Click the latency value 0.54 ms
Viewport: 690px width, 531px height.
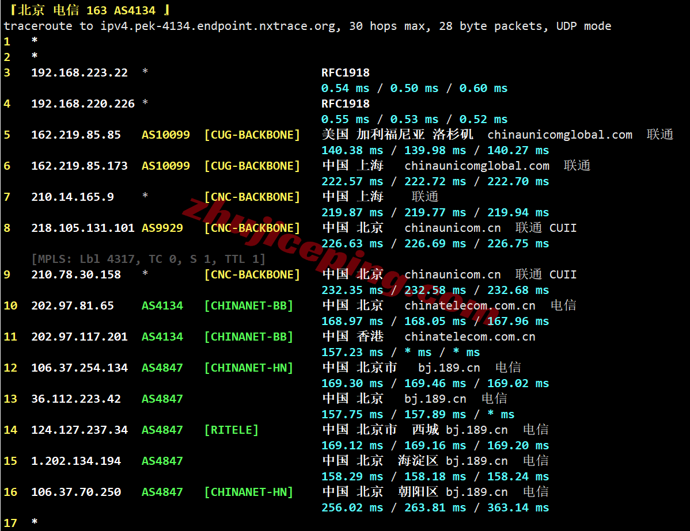tap(346, 89)
